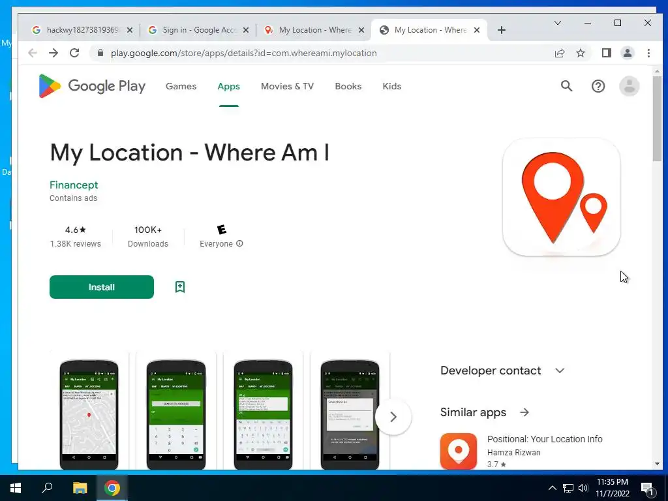Click Similar apps heading

point(473,412)
